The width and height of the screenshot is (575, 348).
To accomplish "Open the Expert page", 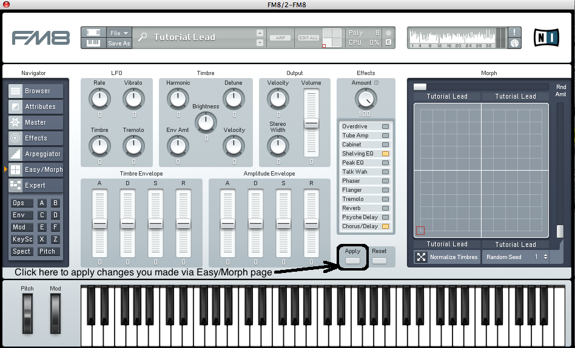I will [36, 185].
